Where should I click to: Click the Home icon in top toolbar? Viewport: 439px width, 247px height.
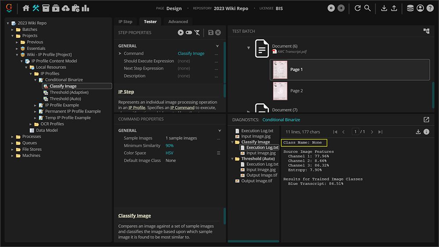(26, 8)
